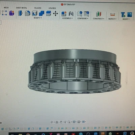The image size is (135, 135).
Task: Select the Press Pull tool
Action: pyautogui.click(x=20, y=13)
